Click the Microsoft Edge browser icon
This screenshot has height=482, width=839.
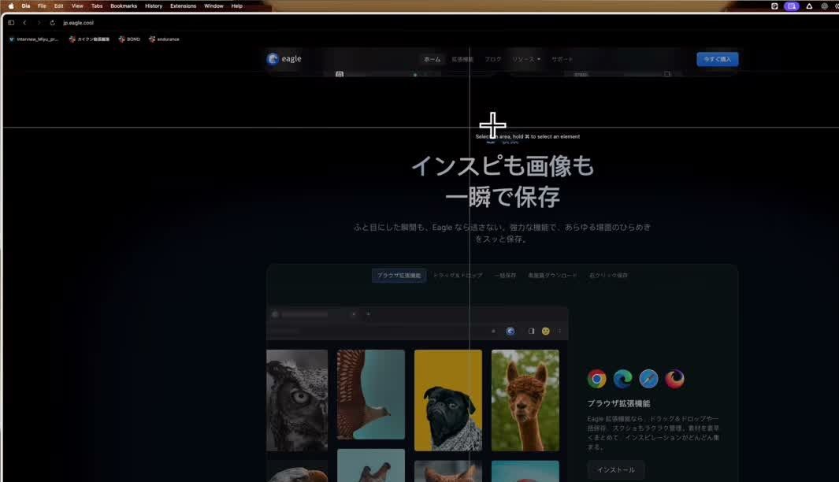pyautogui.click(x=622, y=379)
